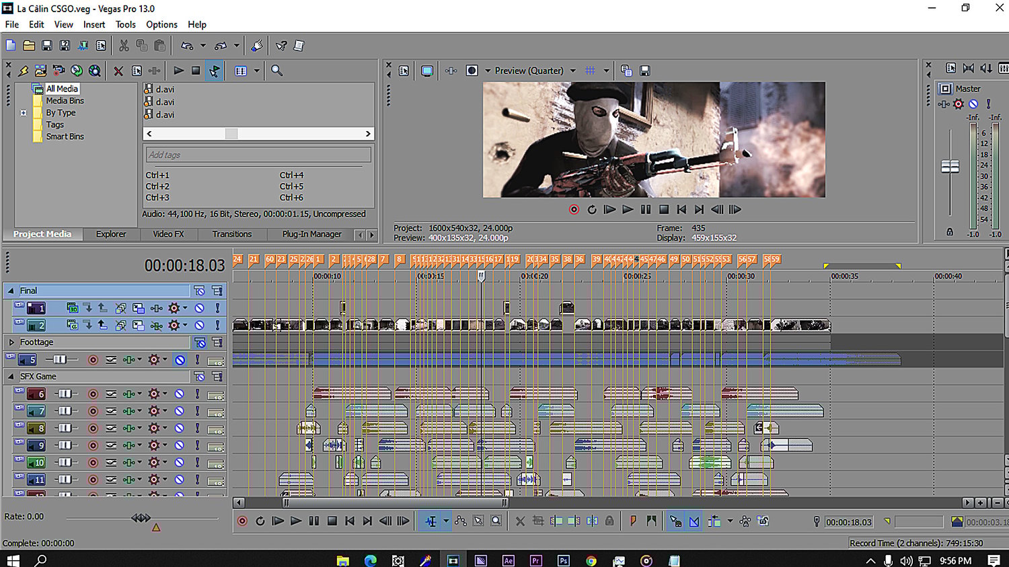The image size is (1009, 567).
Task: Open the Normal edit tool dropdown arrow
Action: point(445,521)
